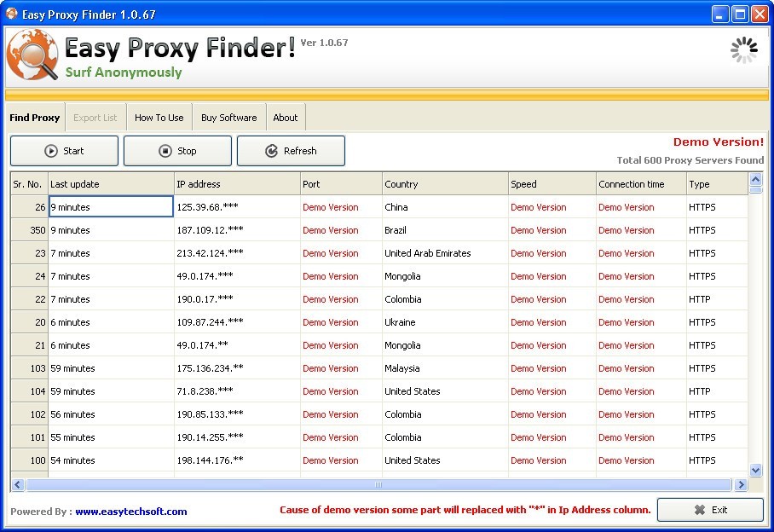Screen dimensions: 774x532
Task: Sort by the Last update column header
Action: pos(110,184)
